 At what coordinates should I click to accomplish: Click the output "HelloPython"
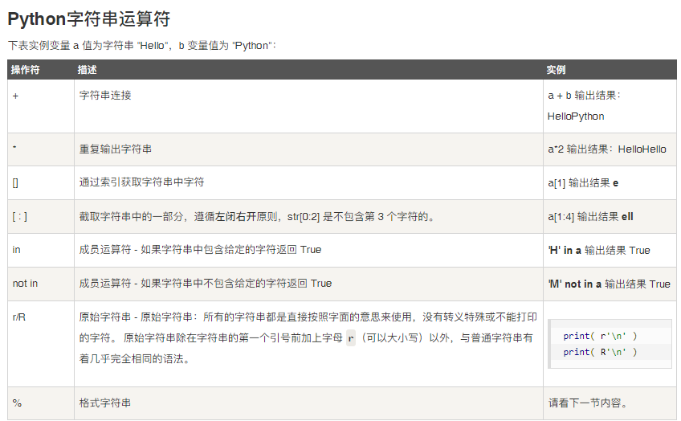(x=576, y=116)
